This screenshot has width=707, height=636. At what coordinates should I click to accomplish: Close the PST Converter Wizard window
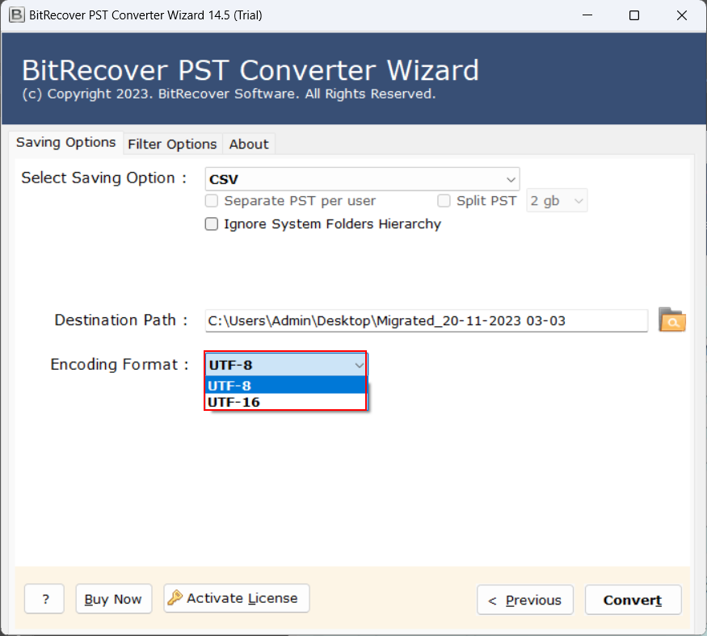pyautogui.click(x=682, y=15)
